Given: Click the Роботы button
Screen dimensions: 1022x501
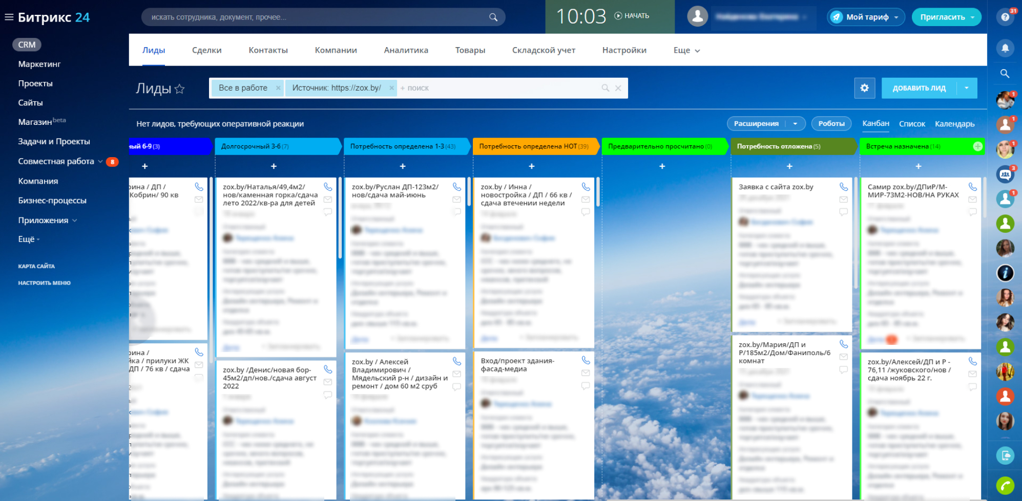Looking at the screenshot, I should click(831, 123).
